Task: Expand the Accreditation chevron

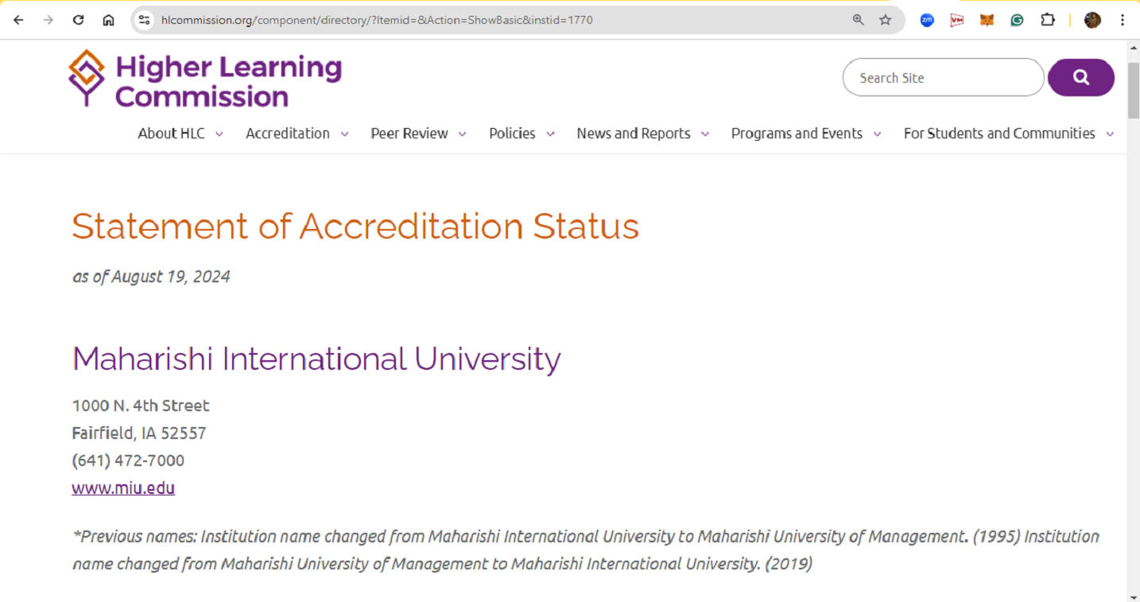Action: tap(344, 134)
